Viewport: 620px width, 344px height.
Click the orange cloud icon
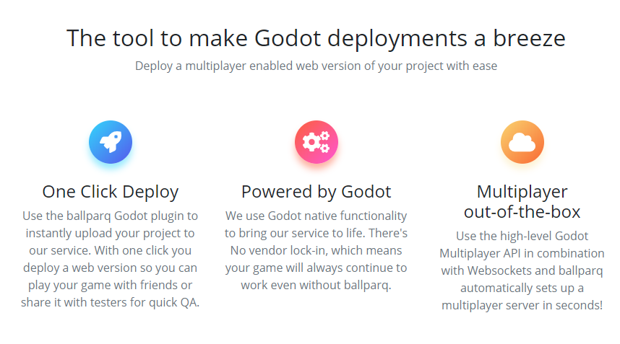(x=522, y=142)
